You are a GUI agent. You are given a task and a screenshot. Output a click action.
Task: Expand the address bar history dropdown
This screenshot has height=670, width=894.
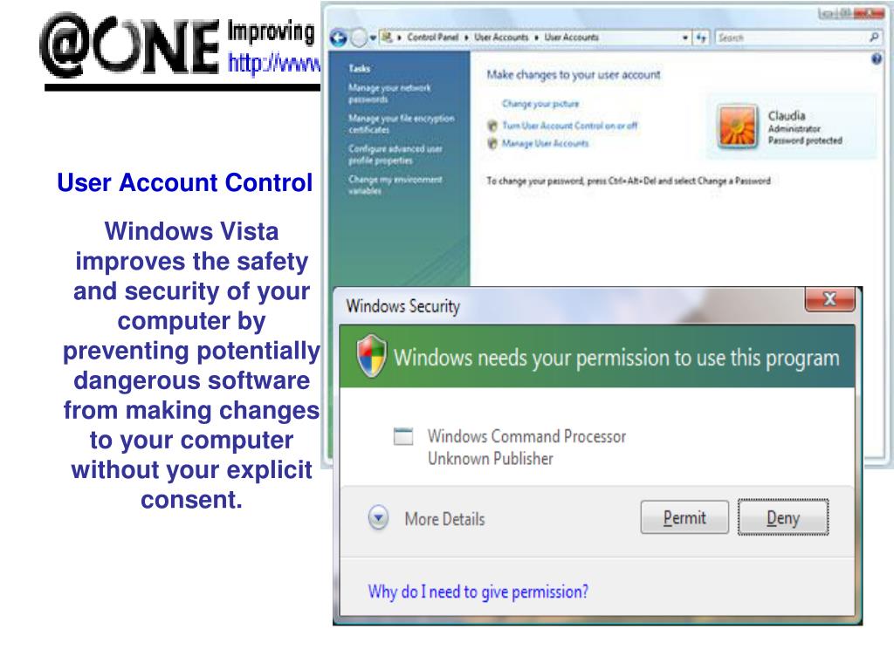pyautogui.click(x=685, y=38)
